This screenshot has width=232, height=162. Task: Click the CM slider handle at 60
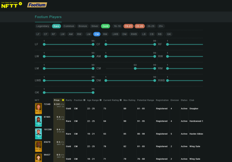135,68
